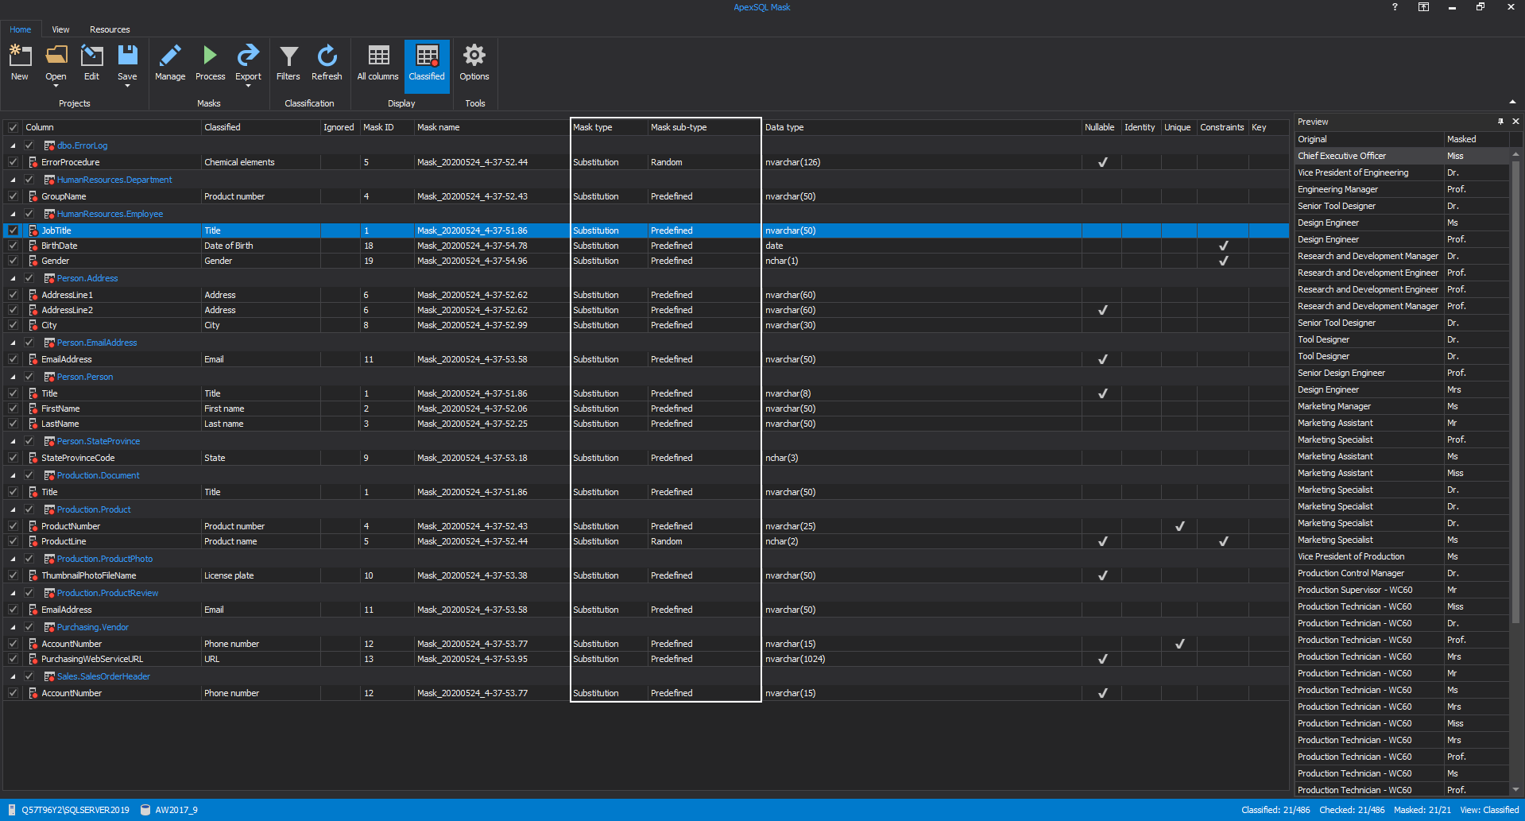Uncheck the ErrorProcedure column checkbox

pos(13,162)
